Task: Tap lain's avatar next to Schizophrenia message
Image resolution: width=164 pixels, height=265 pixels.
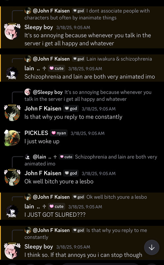Action: click(12, 73)
